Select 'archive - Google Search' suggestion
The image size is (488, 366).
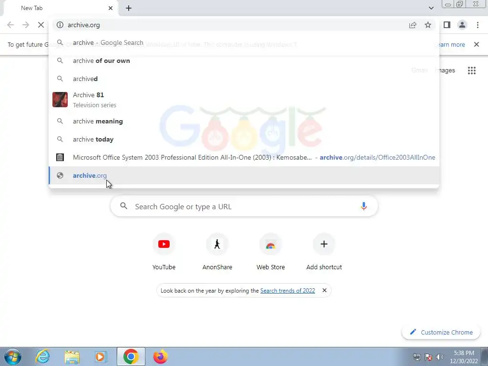pyautogui.click(x=244, y=42)
